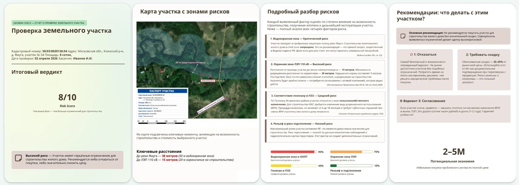Image resolution: width=519 pixels, height=185 pixels.
Task: Click the map scale bar under the passport
Action: 162,122
